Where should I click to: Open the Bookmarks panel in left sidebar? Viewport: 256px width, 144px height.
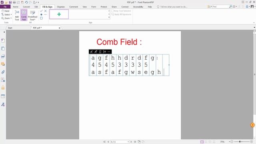click(3, 40)
